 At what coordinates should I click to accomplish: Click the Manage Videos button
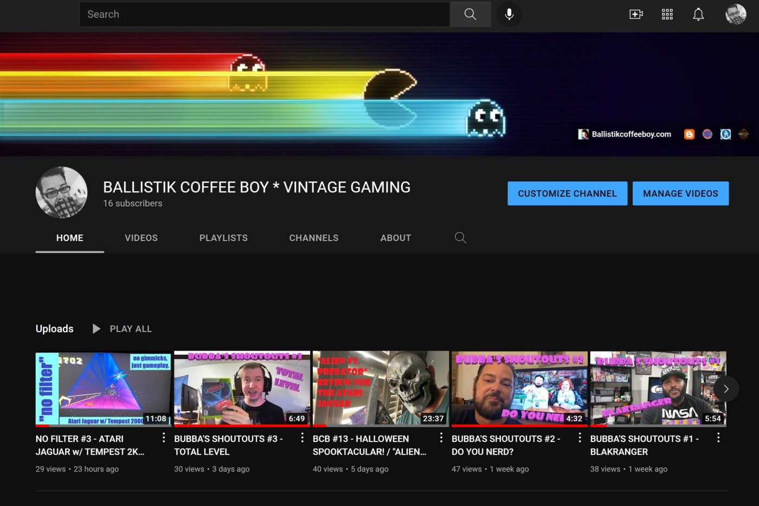(680, 193)
